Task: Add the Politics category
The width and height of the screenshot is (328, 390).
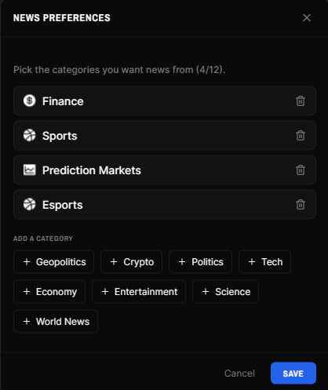Action: tap(200, 262)
